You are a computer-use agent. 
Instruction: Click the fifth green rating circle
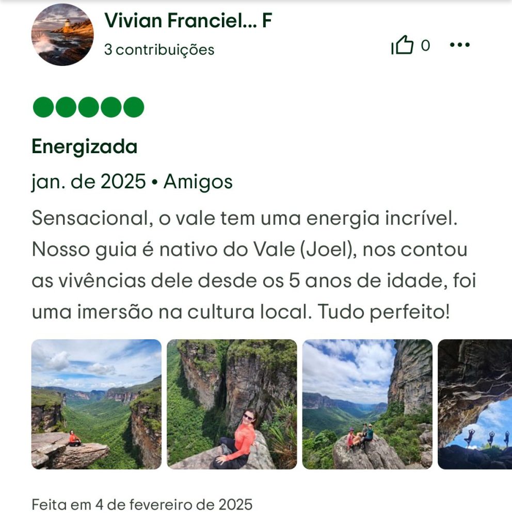click(134, 107)
